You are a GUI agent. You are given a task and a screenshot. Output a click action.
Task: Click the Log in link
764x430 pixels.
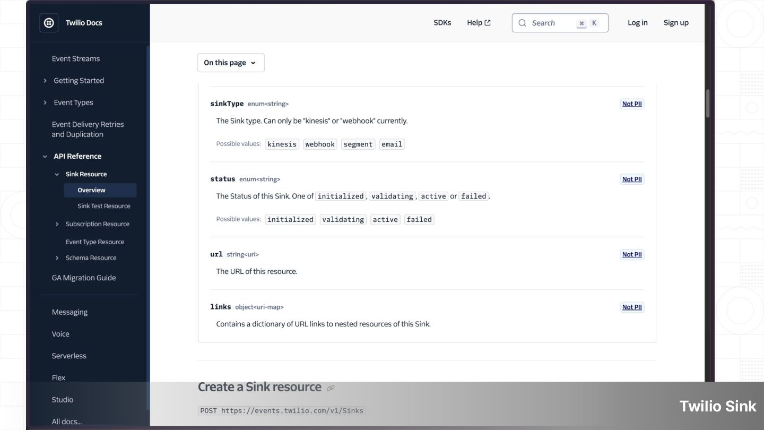pos(637,23)
